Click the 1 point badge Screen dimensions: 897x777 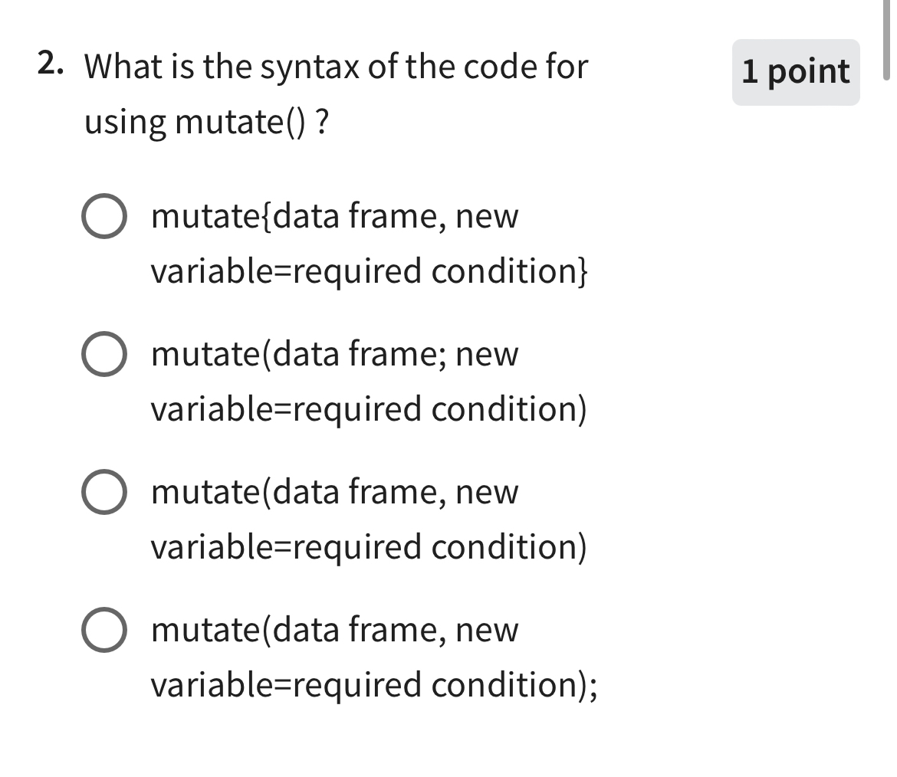pos(795,71)
